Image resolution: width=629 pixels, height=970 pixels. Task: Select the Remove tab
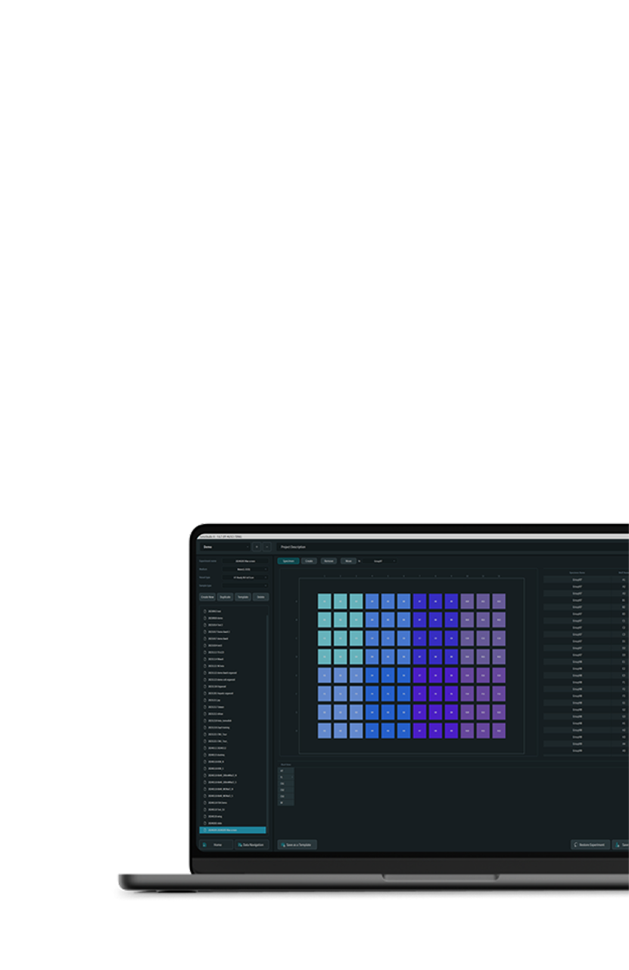329,561
